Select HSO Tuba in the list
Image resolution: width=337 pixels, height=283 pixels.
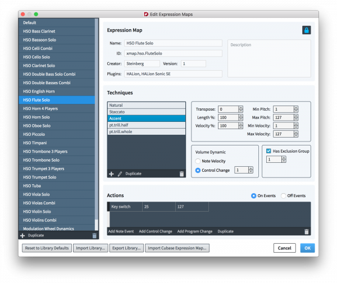[x=57, y=186]
